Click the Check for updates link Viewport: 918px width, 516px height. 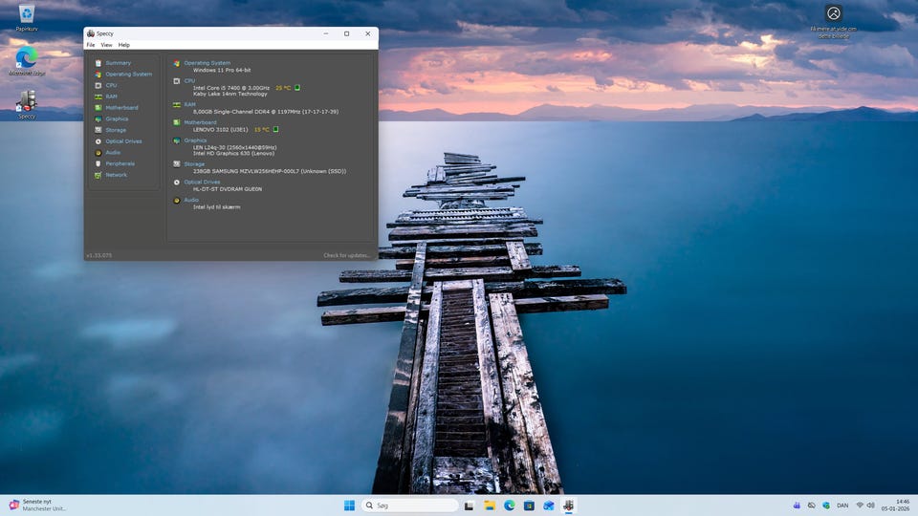tap(346, 255)
